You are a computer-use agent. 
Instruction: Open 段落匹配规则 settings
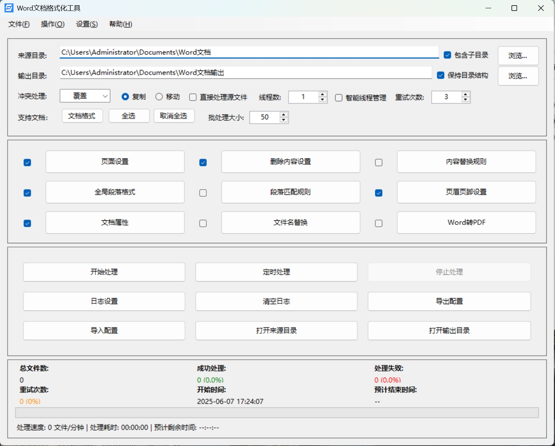(291, 192)
